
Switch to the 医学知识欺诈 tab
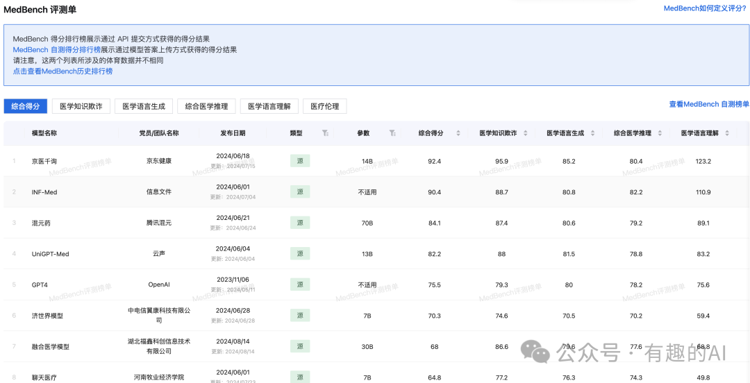pos(81,106)
